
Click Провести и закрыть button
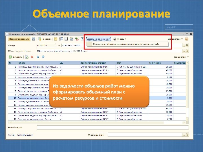(x=19, y=39)
